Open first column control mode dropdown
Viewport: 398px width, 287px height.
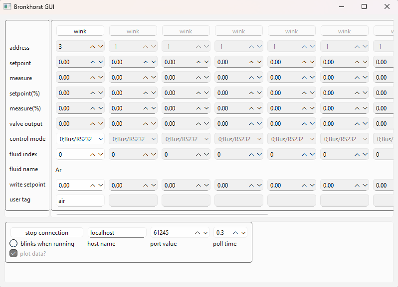80,139
